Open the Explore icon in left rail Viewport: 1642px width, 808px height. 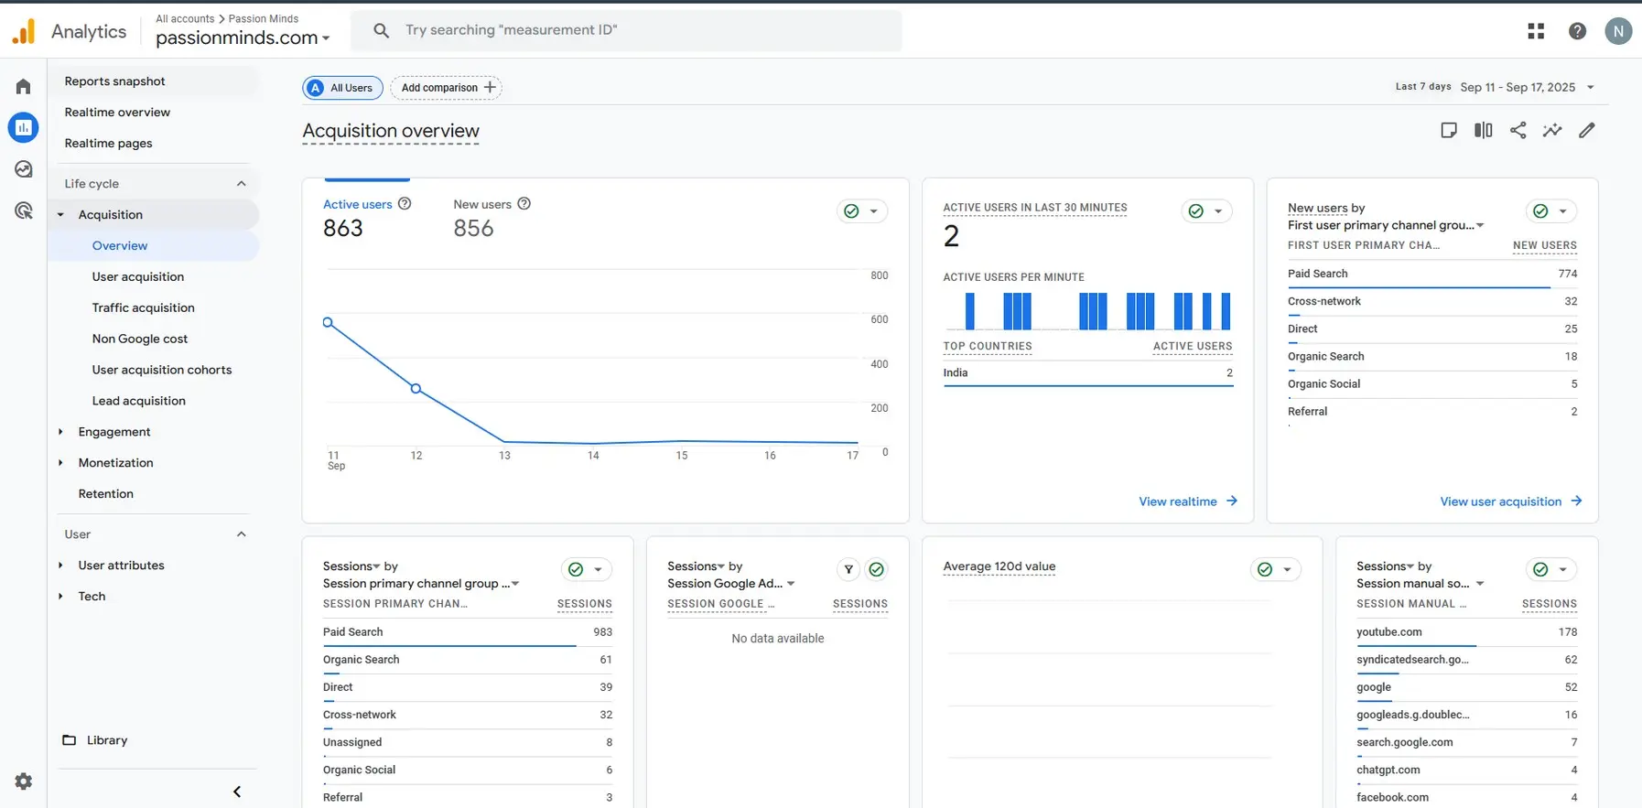24,169
